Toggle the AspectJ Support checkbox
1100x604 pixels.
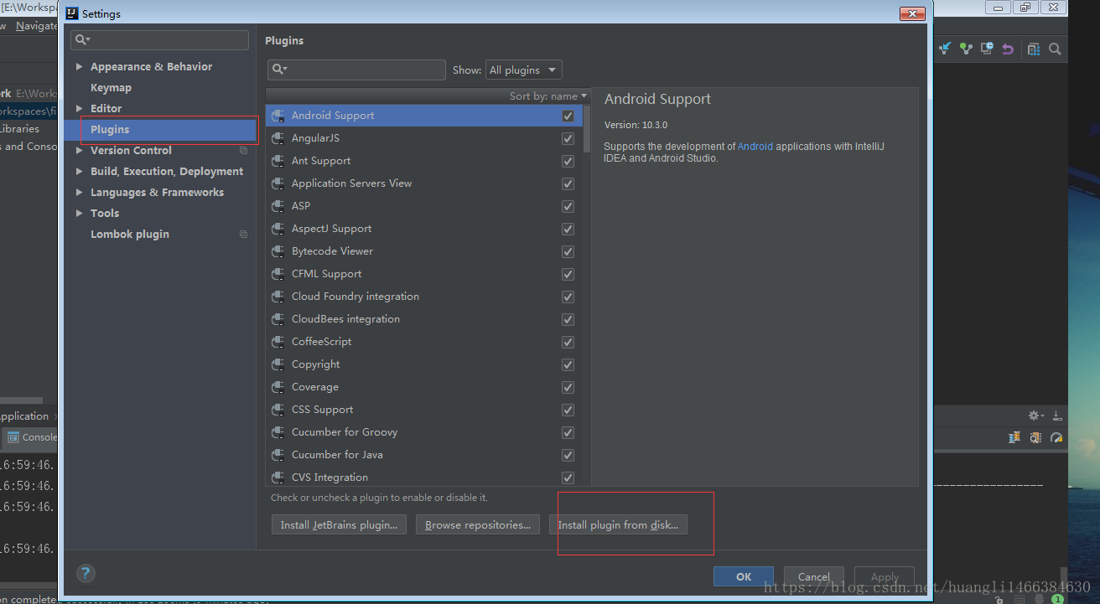click(568, 230)
